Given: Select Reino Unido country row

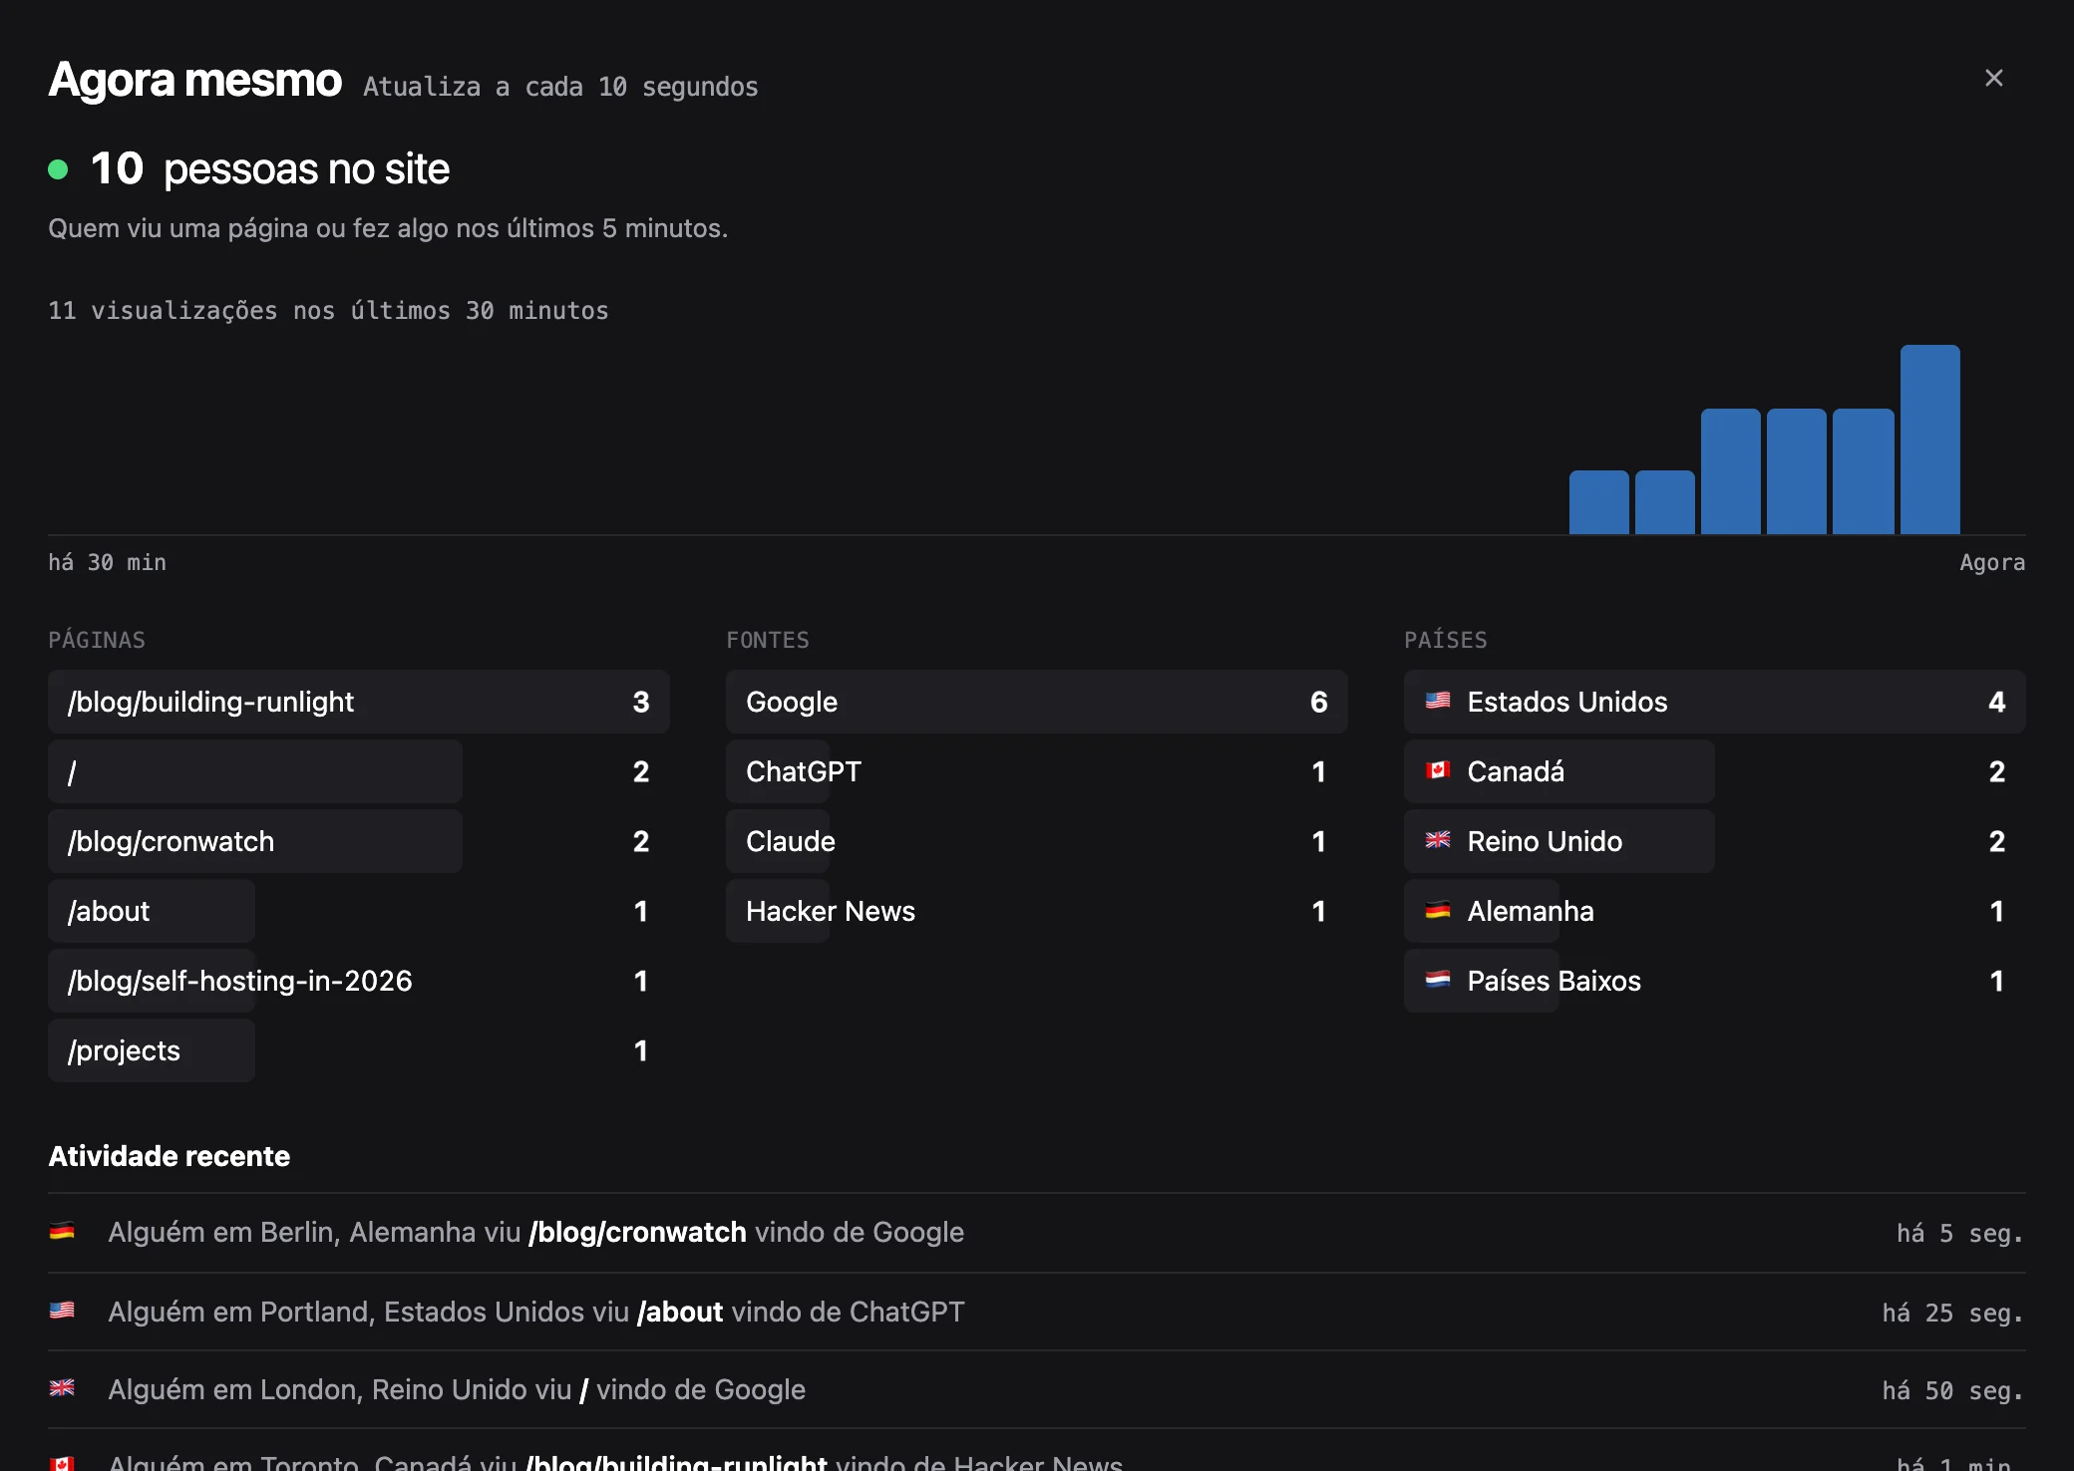Looking at the screenshot, I should click(x=1715, y=841).
